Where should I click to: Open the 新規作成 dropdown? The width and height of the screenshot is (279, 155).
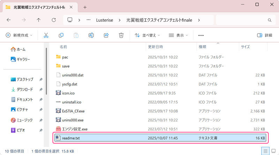click(19, 35)
